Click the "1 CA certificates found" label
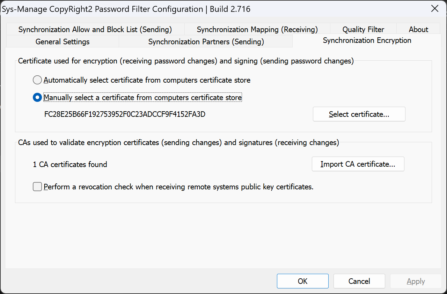447x294 pixels. [x=70, y=164]
